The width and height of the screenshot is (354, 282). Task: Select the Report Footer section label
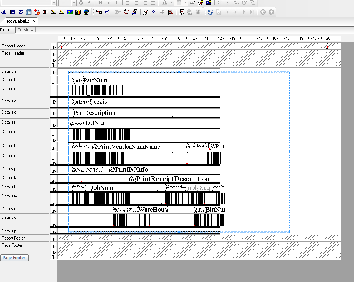(13, 238)
